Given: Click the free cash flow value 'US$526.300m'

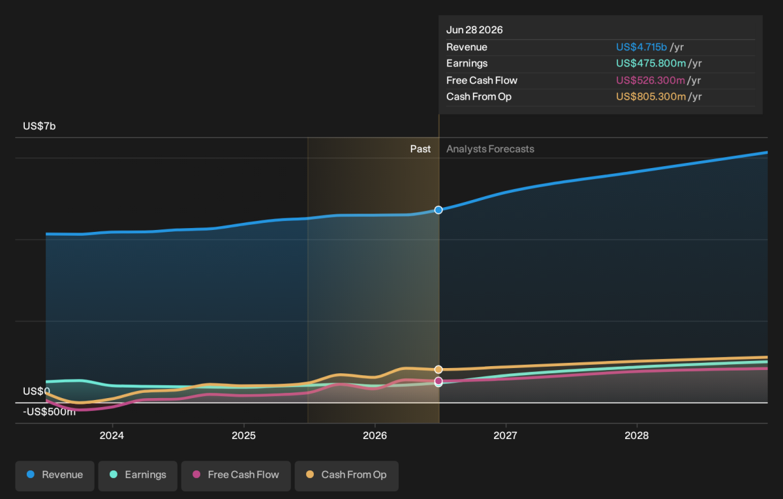Looking at the screenshot, I should coord(651,80).
